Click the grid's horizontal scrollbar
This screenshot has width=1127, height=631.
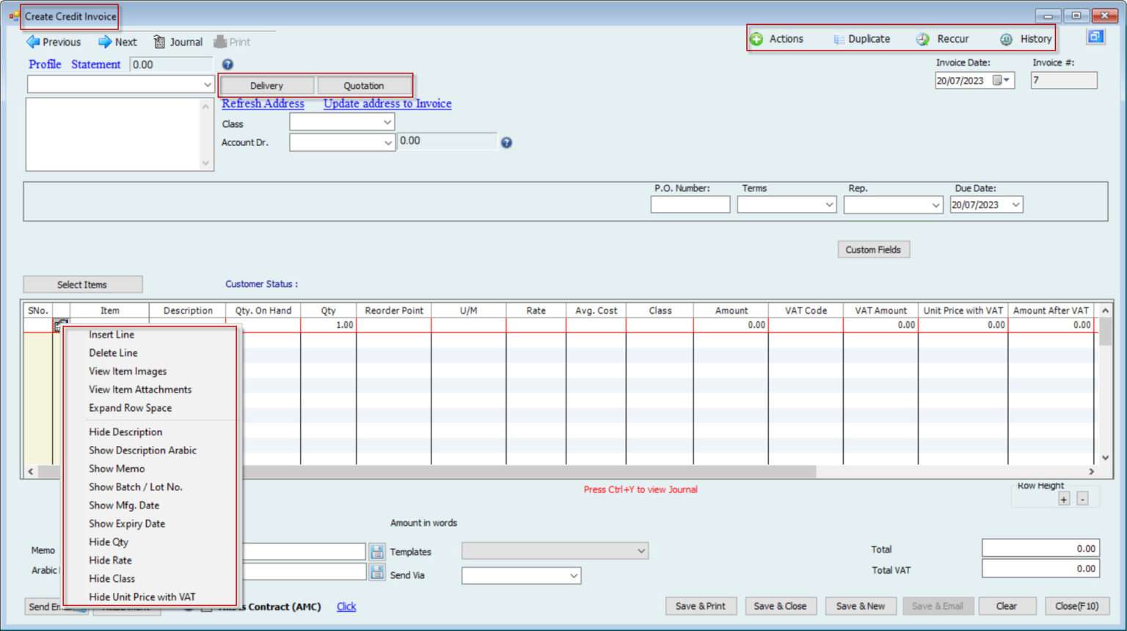(528, 472)
